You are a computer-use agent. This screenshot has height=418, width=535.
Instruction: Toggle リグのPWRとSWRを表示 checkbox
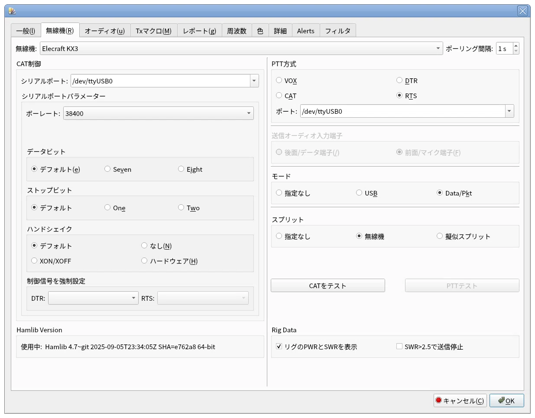317,347
